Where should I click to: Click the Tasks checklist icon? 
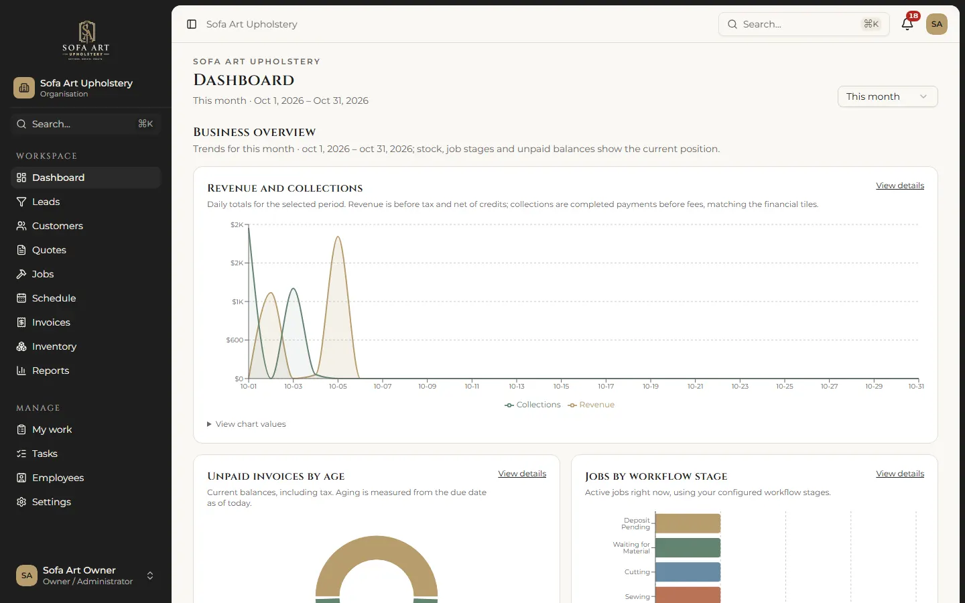[21, 454]
